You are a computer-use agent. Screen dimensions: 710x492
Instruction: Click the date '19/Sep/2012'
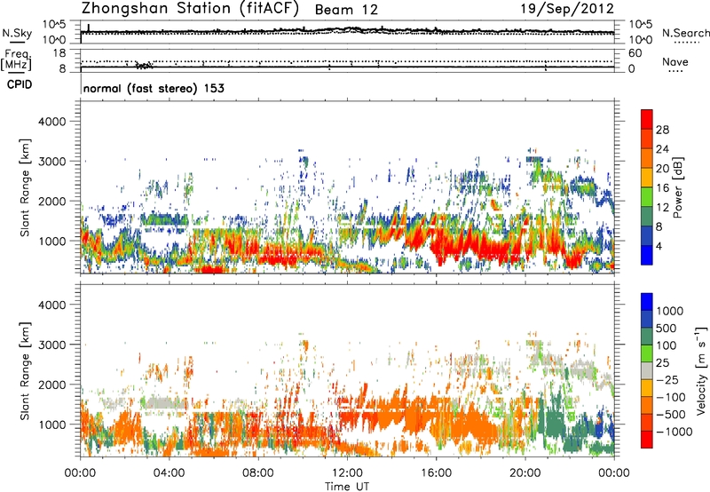point(567,9)
